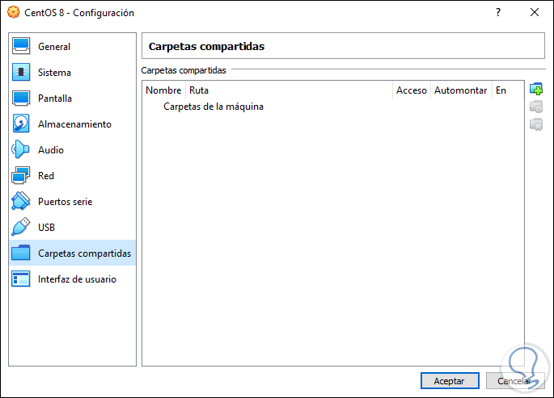
Task: Click the Automontar column header
Action: tap(459, 90)
